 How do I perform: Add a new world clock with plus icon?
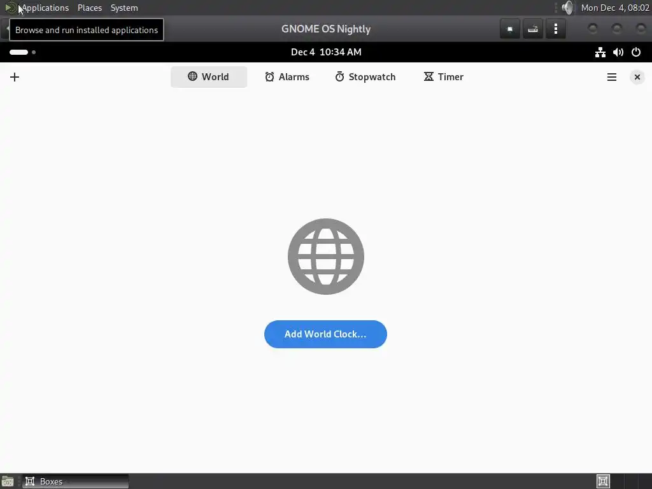point(15,77)
